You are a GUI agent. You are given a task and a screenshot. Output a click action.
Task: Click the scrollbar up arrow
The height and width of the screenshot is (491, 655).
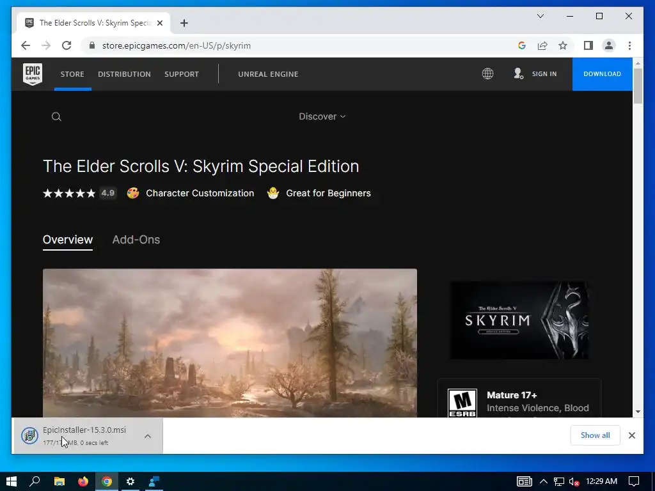(x=638, y=63)
